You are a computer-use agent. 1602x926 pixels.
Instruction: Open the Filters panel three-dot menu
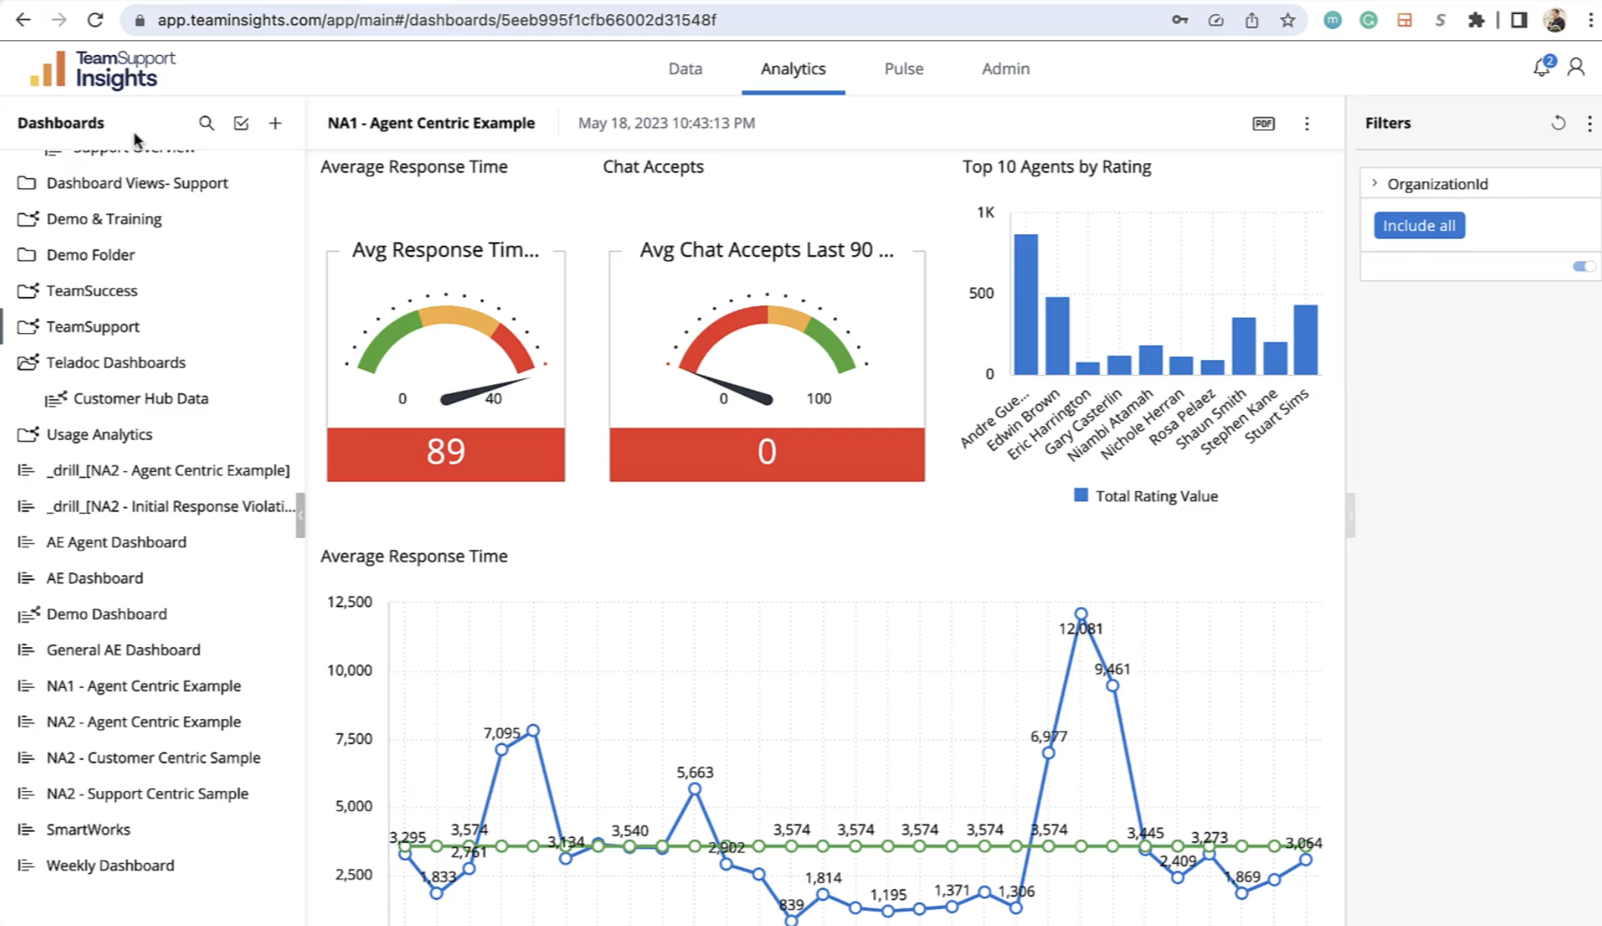pos(1589,122)
